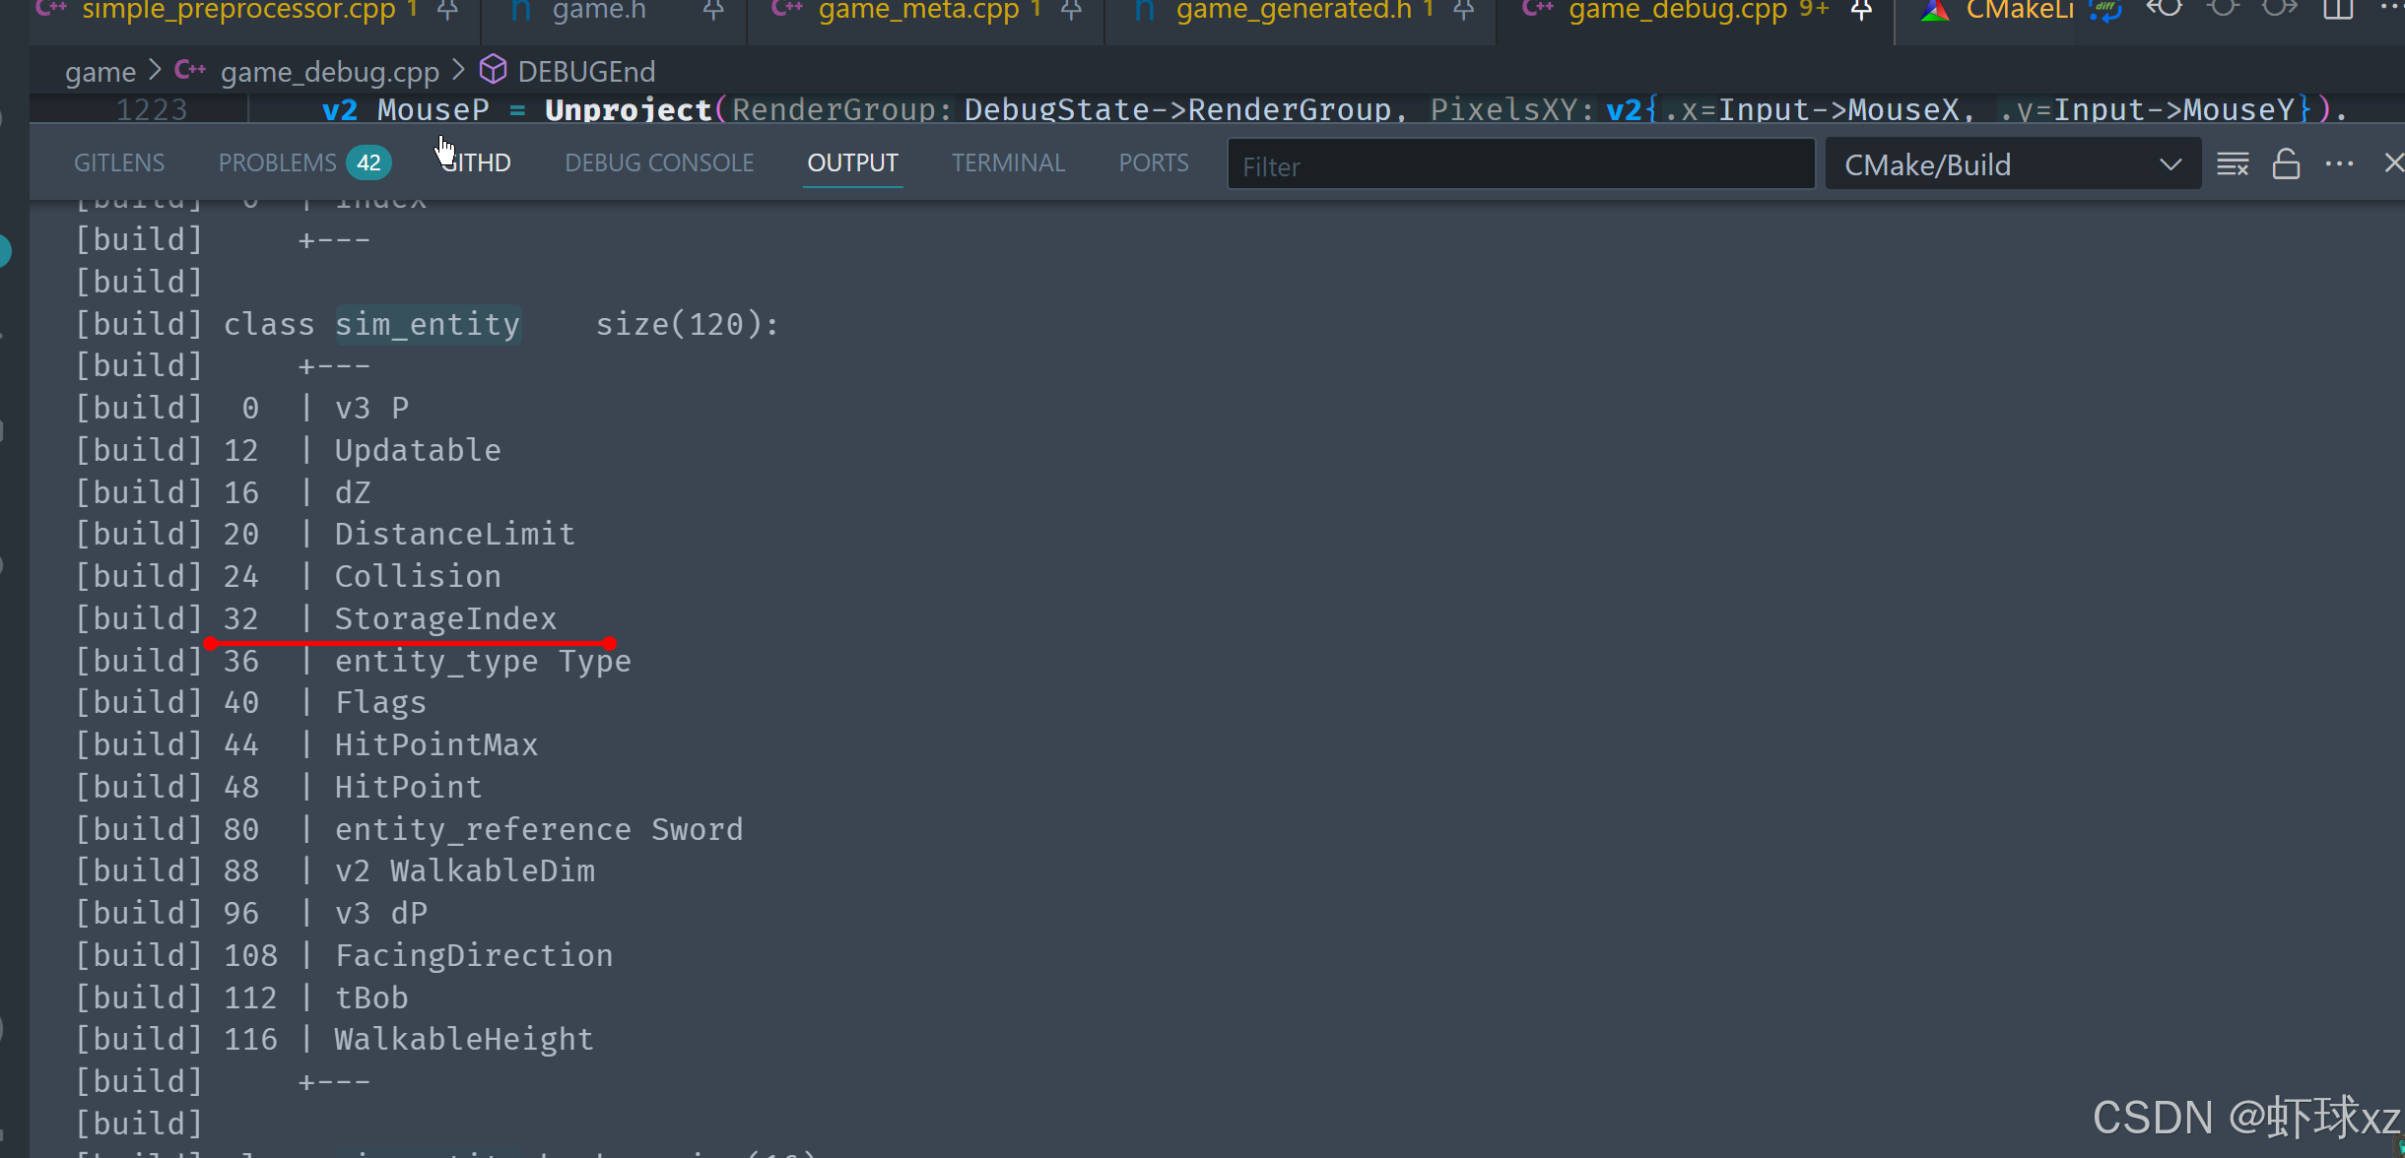Expand game_debug.cpp breadcrumb item
This screenshot has width=2405, height=1158.
(x=329, y=72)
